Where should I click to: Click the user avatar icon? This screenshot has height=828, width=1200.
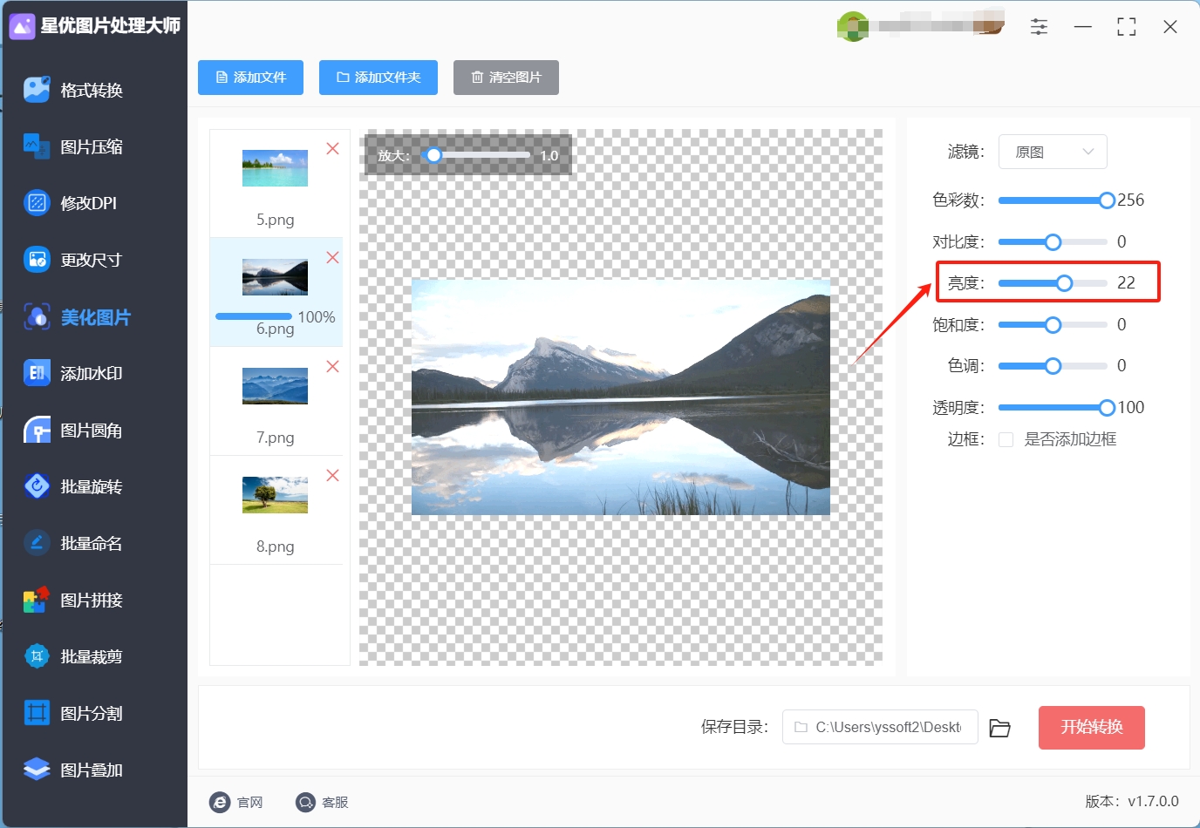[x=852, y=26]
